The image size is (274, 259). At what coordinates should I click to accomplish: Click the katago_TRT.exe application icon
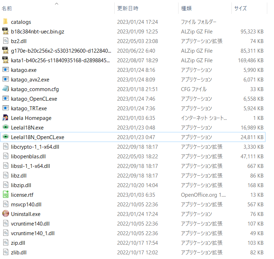coord(6,108)
